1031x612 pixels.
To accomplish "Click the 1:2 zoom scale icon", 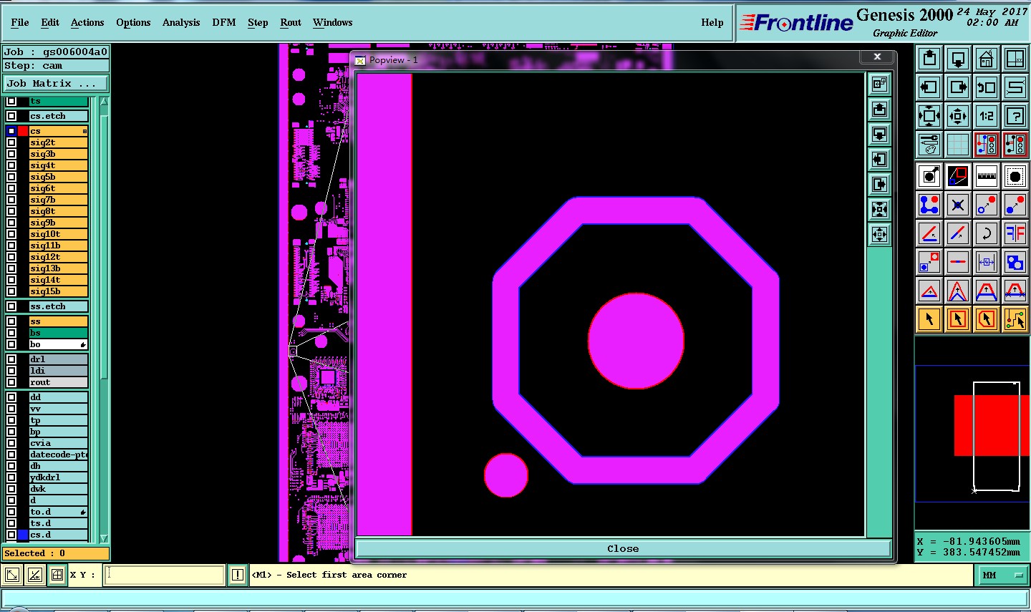I will pos(987,116).
